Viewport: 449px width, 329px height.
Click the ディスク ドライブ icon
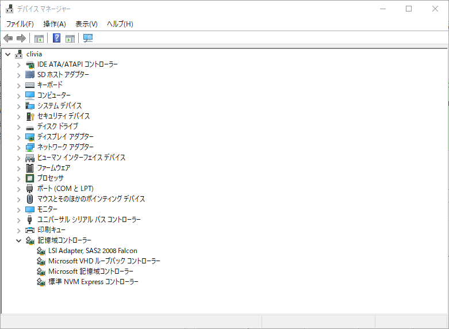[30, 128]
